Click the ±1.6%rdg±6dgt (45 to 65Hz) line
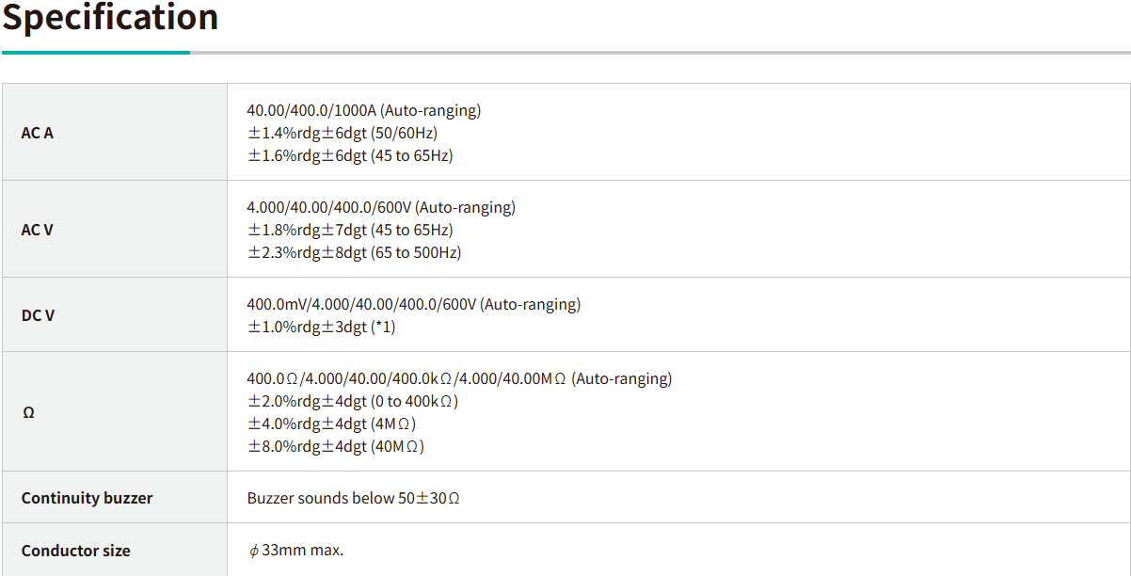1131x576 pixels. [350, 155]
